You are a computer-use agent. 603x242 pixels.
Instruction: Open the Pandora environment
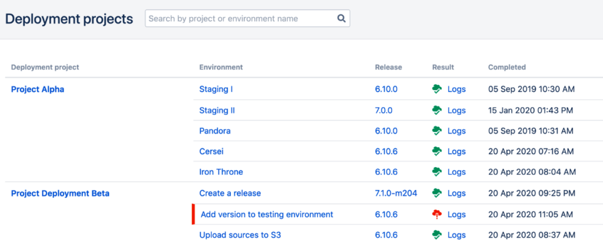215,131
